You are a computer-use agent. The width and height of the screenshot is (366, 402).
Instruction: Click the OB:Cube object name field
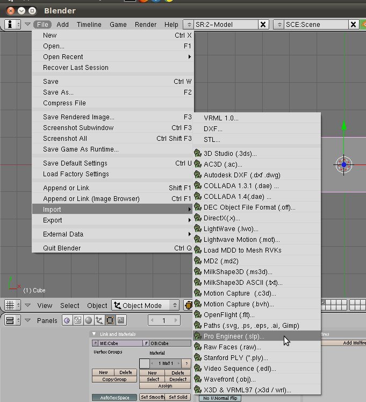point(170,343)
